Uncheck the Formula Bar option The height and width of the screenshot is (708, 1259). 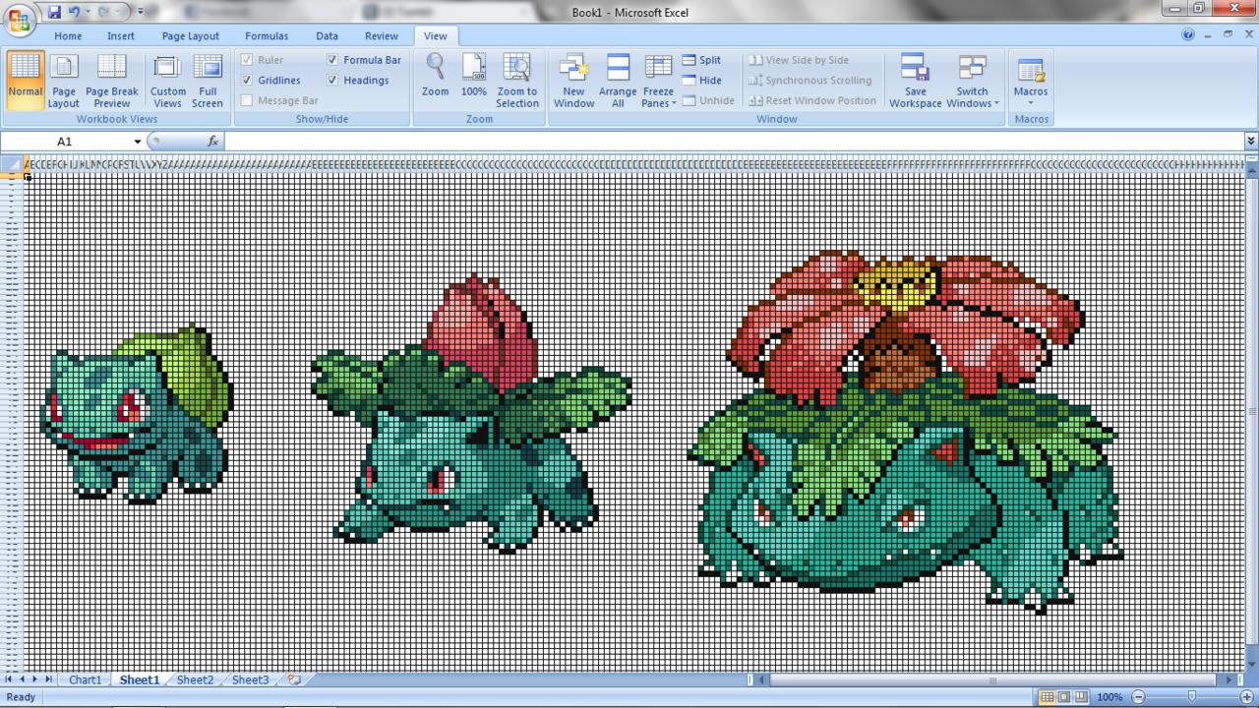[331, 59]
